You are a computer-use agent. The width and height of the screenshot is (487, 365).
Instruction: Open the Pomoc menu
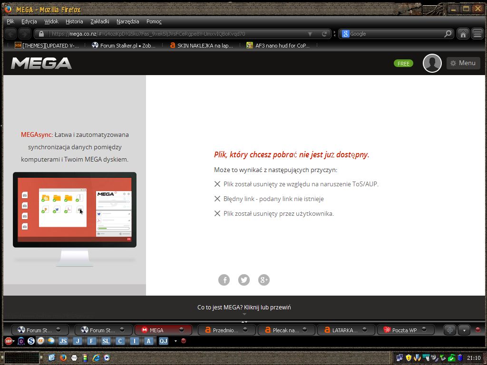pyautogui.click(x=154, y=21)
